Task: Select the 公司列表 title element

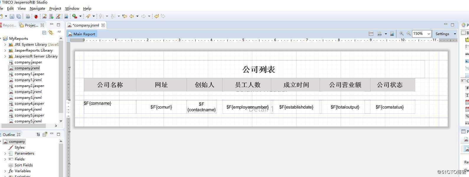Action: coord(259,69)
